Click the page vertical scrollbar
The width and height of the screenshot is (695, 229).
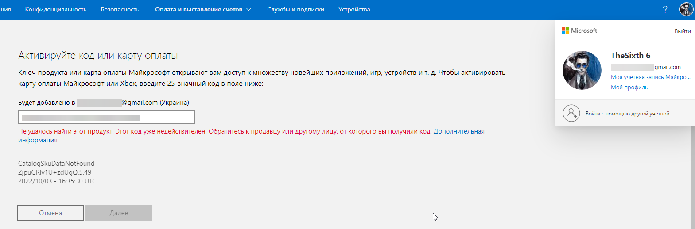692,177
